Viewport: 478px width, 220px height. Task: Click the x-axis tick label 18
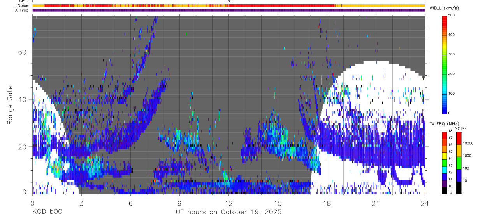(327, 203)
